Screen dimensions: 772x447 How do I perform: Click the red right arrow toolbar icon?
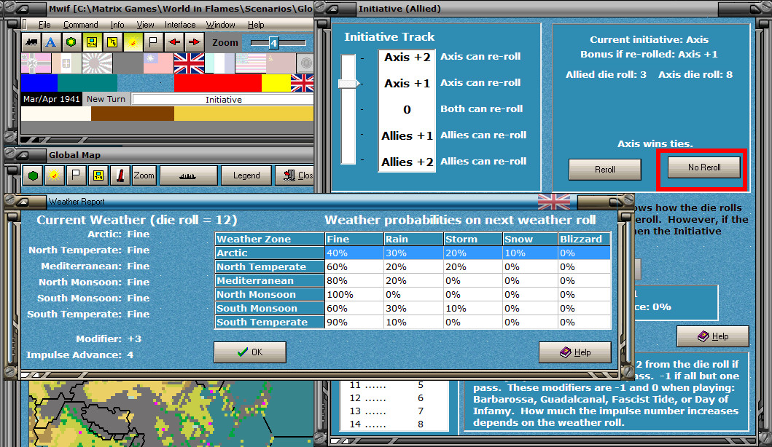tap(195, 42)
